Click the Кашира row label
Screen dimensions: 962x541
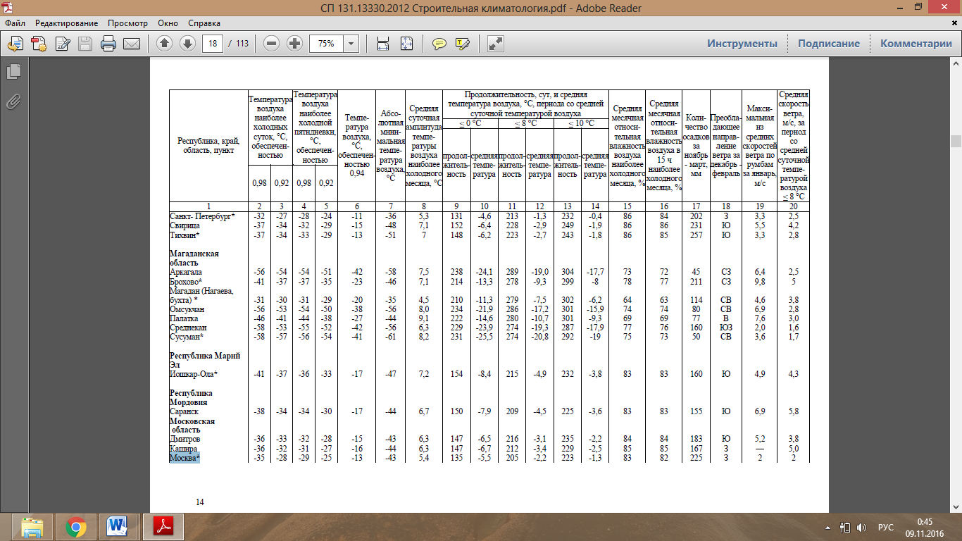(x=183, y=449)
